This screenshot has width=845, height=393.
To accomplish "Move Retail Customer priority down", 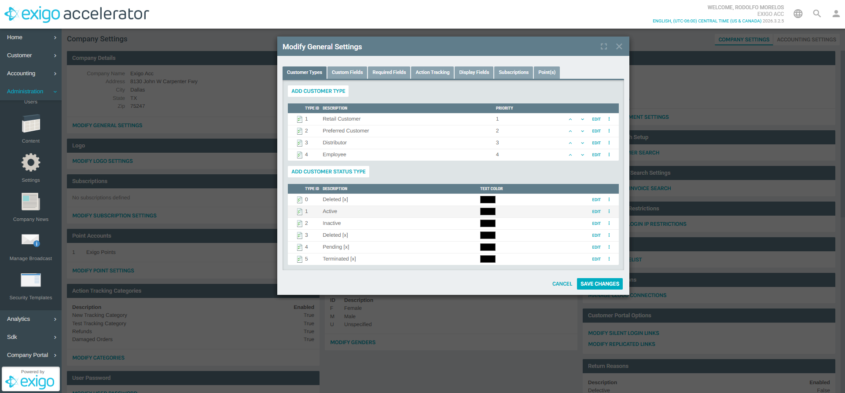I will tap(583, 119).
